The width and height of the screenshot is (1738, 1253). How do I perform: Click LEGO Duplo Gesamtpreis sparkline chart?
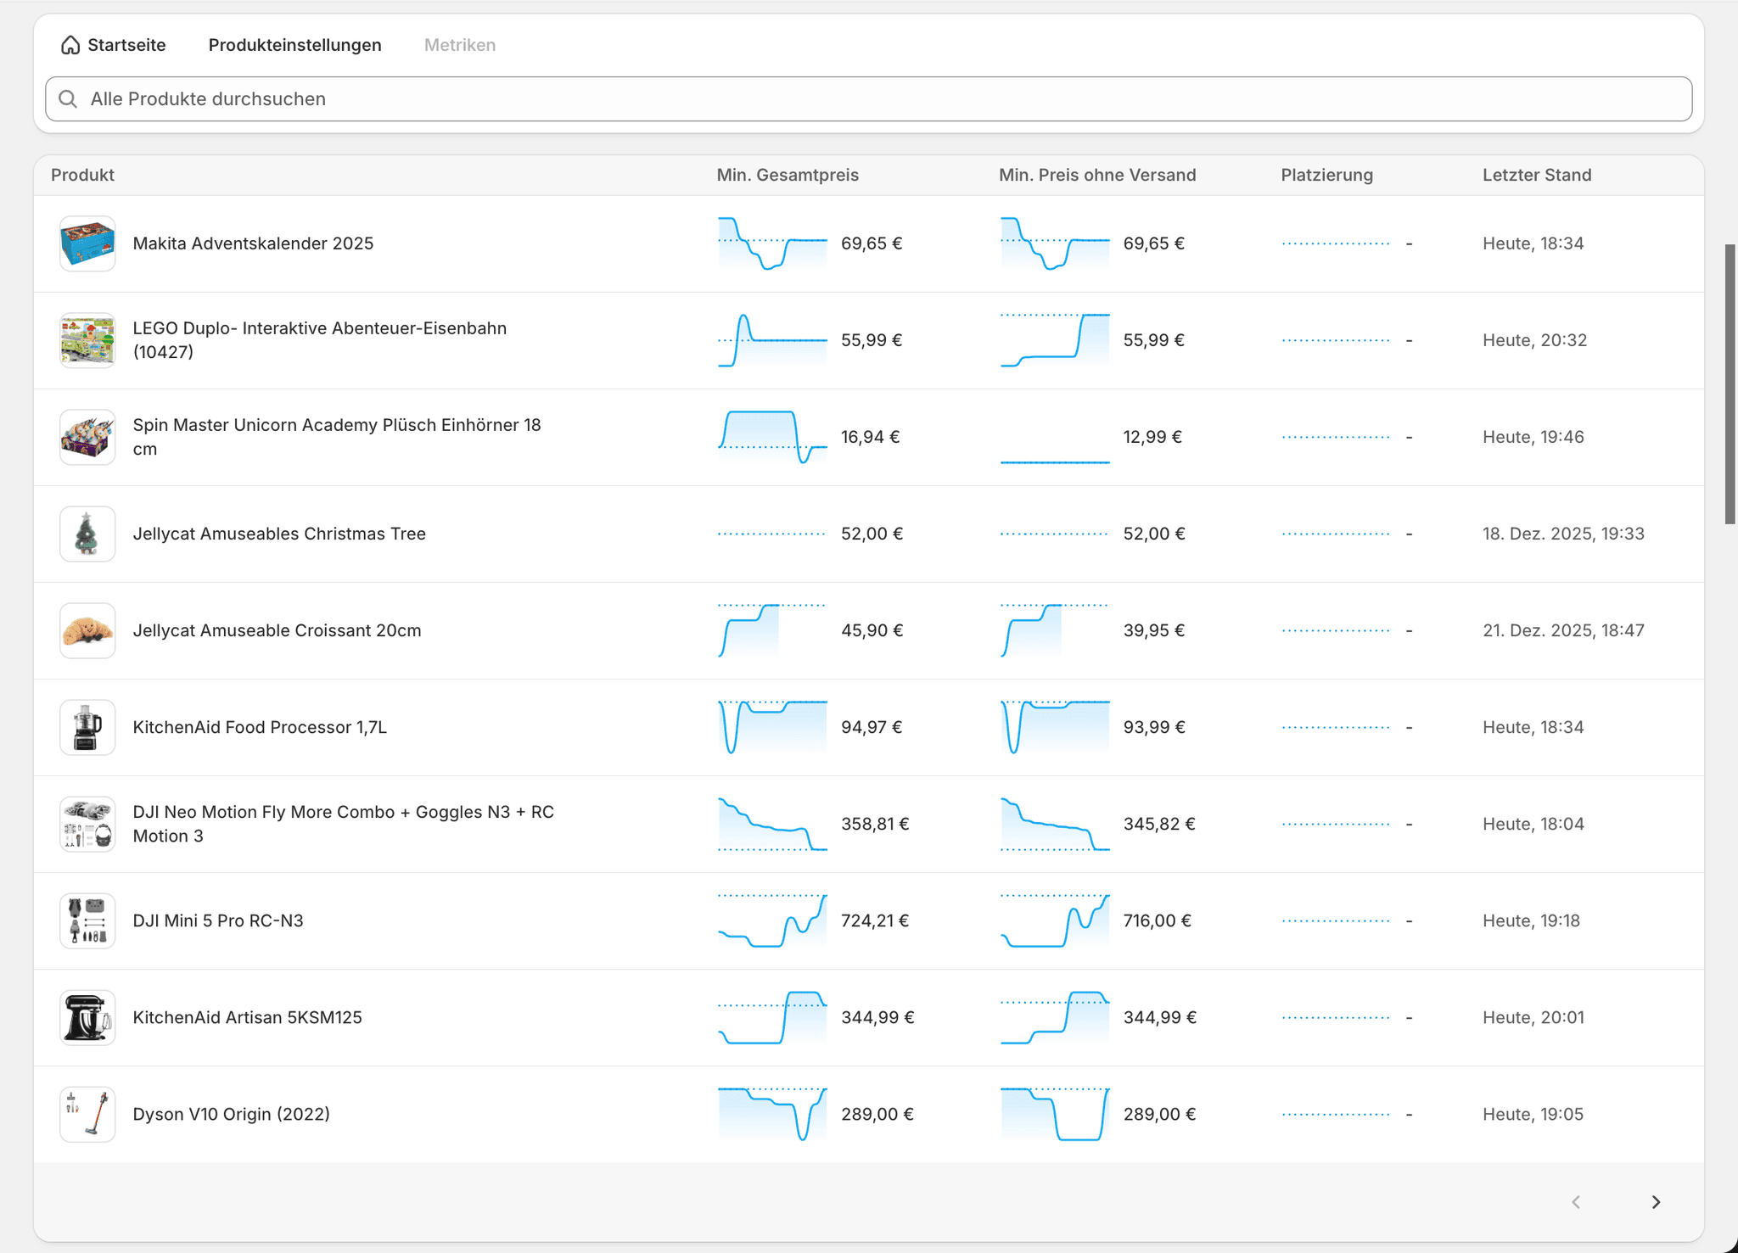point(772,340)
